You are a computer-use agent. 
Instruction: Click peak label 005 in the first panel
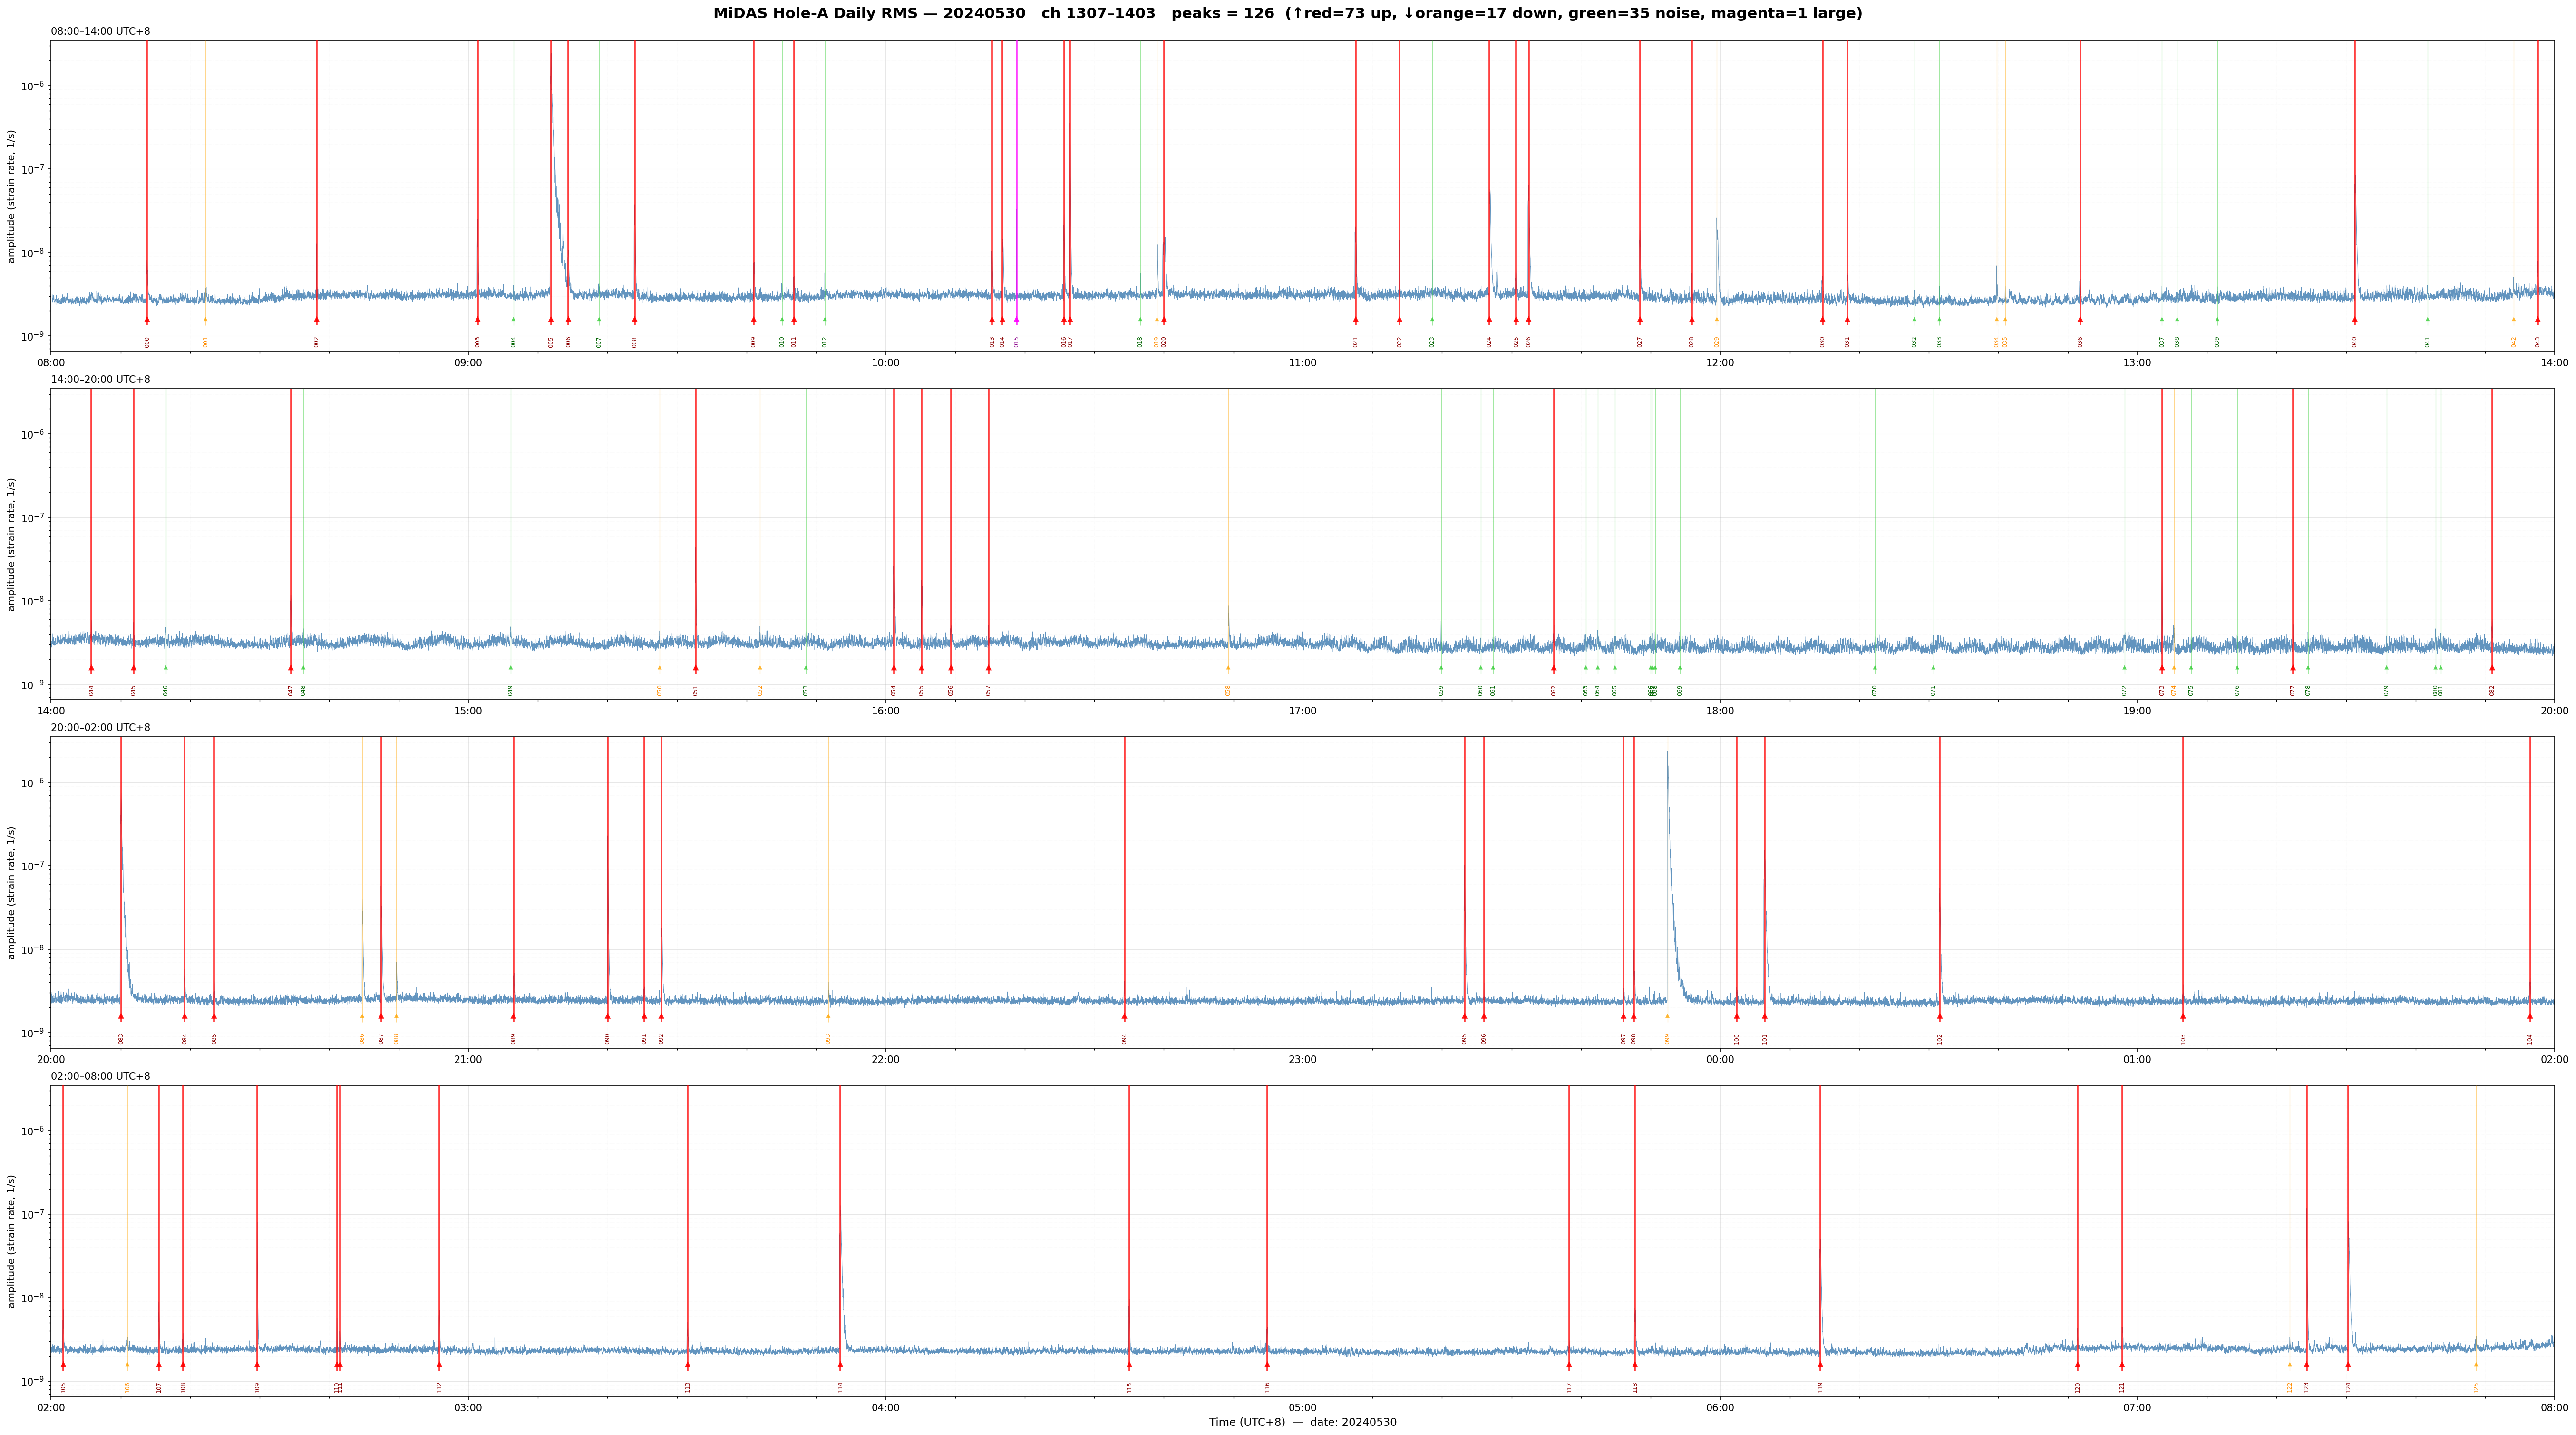[551, 342]
